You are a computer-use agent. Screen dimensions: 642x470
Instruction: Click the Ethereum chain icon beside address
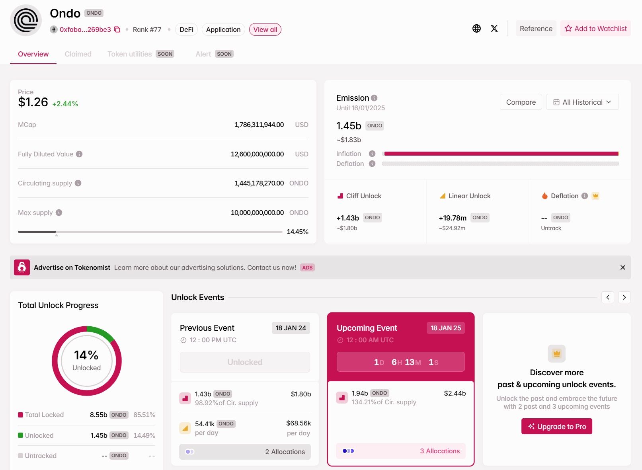(54, 29)
